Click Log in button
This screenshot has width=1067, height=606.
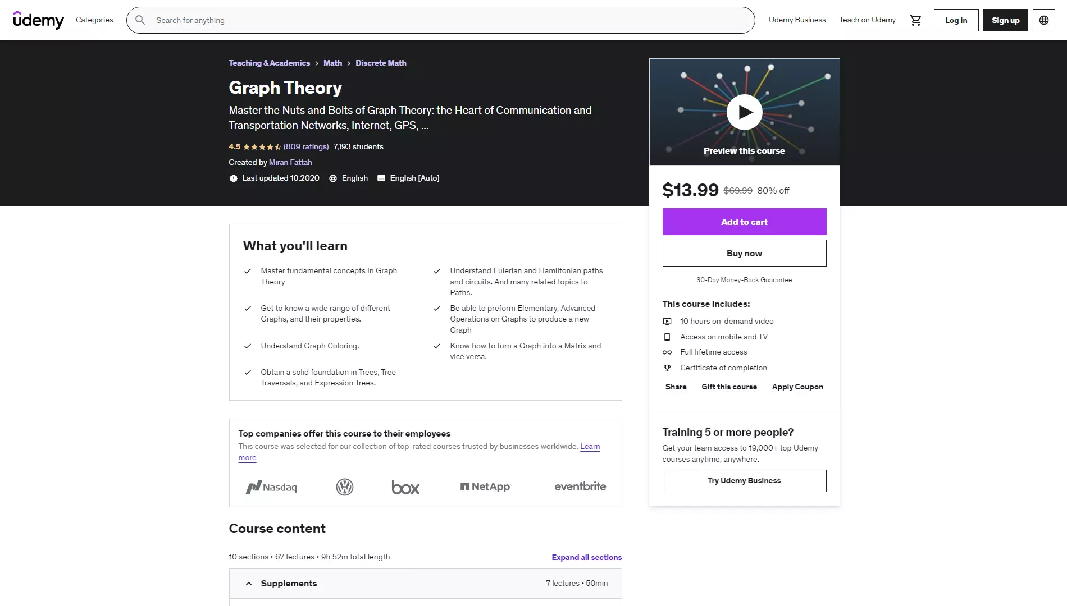point(956,20)
